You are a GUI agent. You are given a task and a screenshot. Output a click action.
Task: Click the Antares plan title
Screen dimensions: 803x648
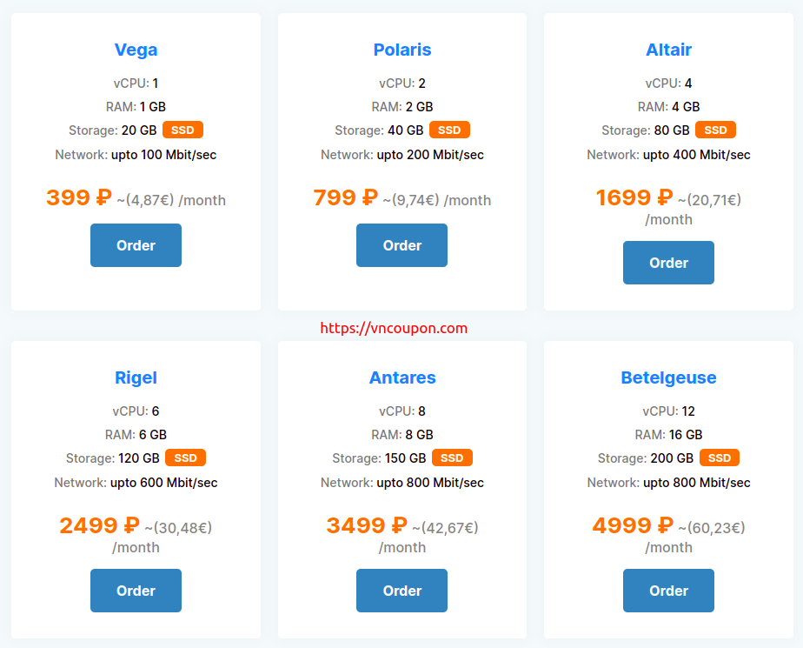(x=402, y=377)
